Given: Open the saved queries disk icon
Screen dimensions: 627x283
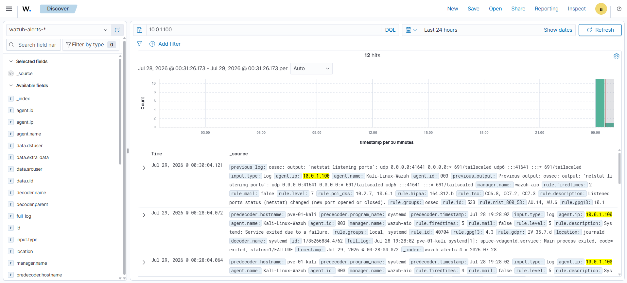Looking at the screenshot, I should click(140, 30).
